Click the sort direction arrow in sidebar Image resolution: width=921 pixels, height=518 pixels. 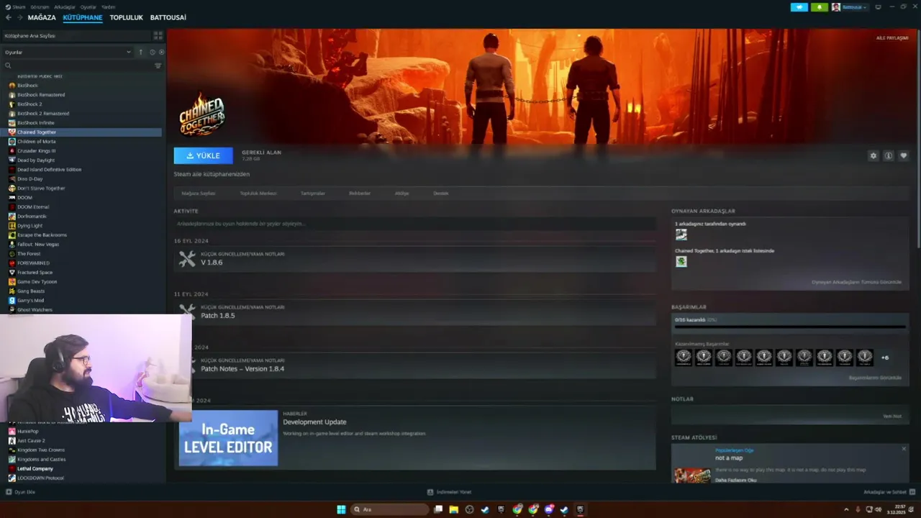point(141,52)
